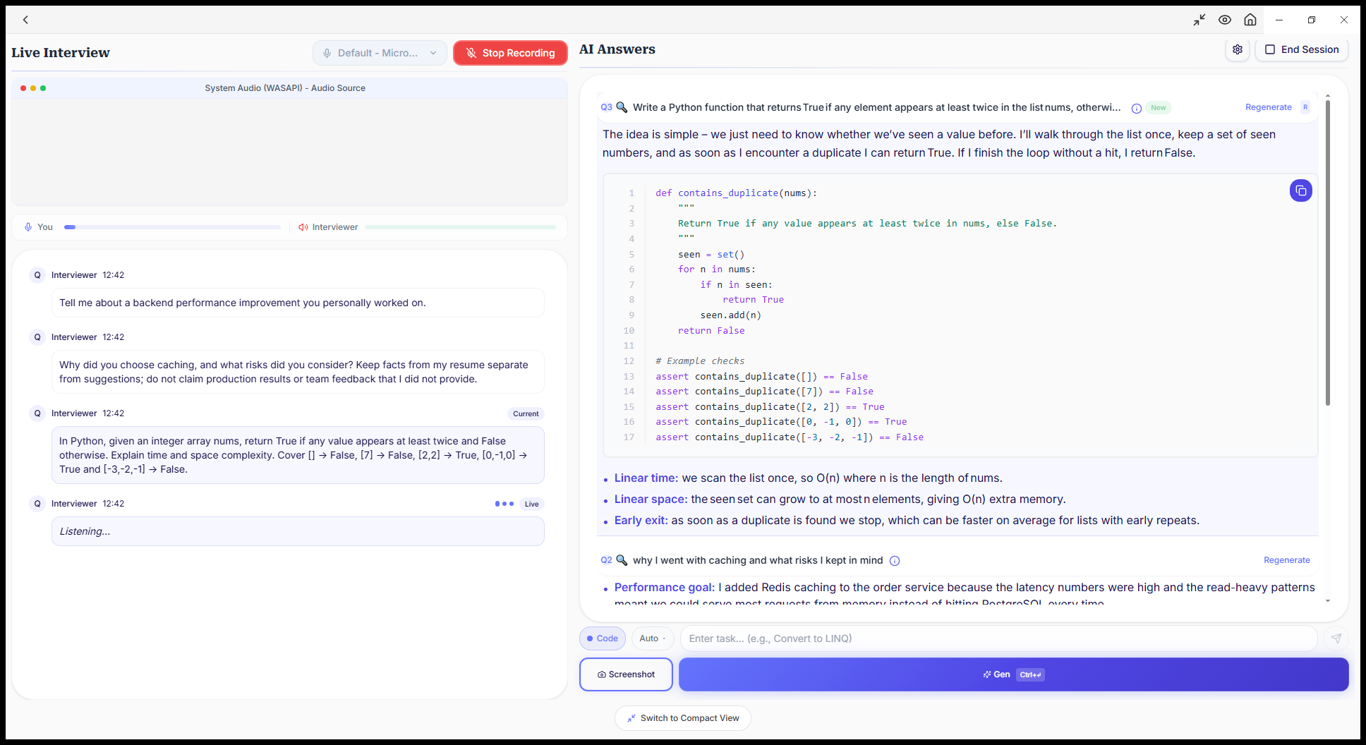This screenshot has height=745, width=1366.
Task: Switch to Compact View
Action: (683, 718)
